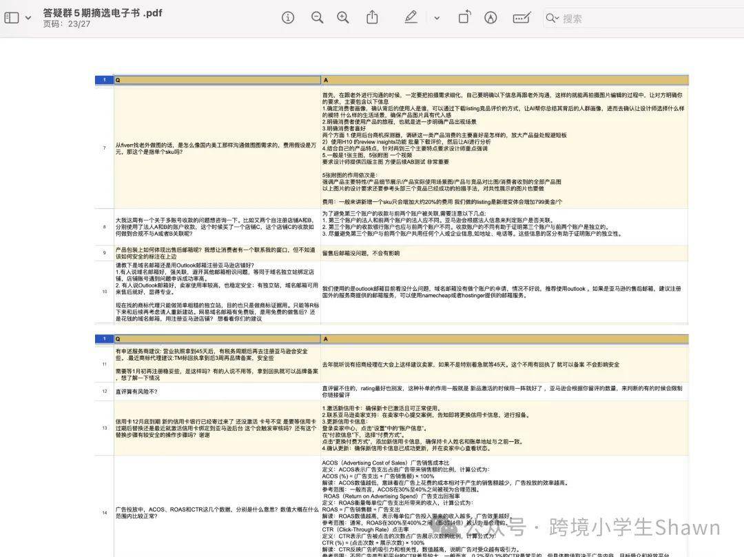Click answer beginning 直评留不住的
Image resolution: width=744 pixels, height=557 pixels.
[502, 392]
